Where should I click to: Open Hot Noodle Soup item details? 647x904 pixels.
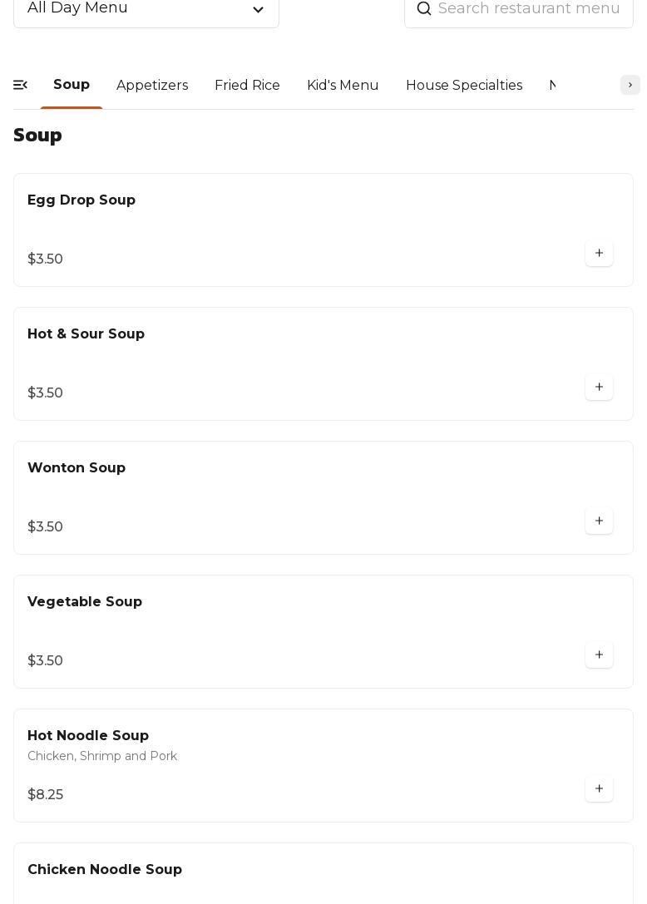(x=323, y=766)
